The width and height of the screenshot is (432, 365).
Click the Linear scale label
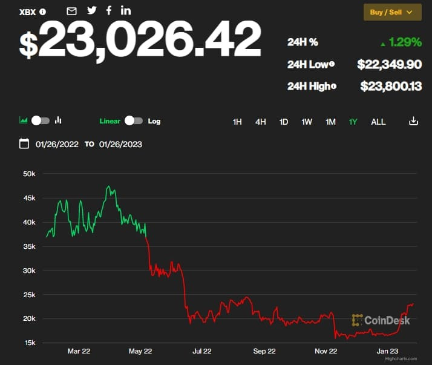tap(110, 121)
